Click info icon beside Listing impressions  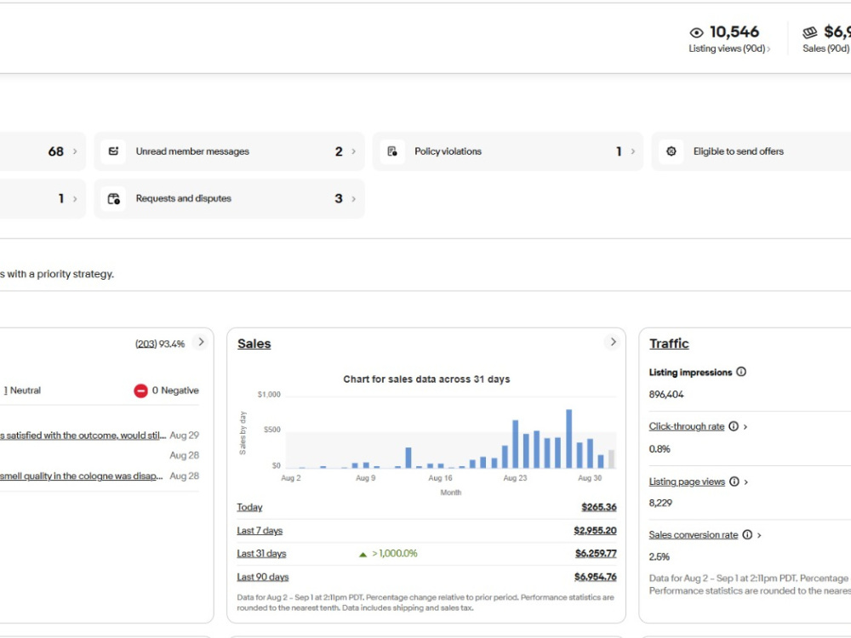(741, 372)
